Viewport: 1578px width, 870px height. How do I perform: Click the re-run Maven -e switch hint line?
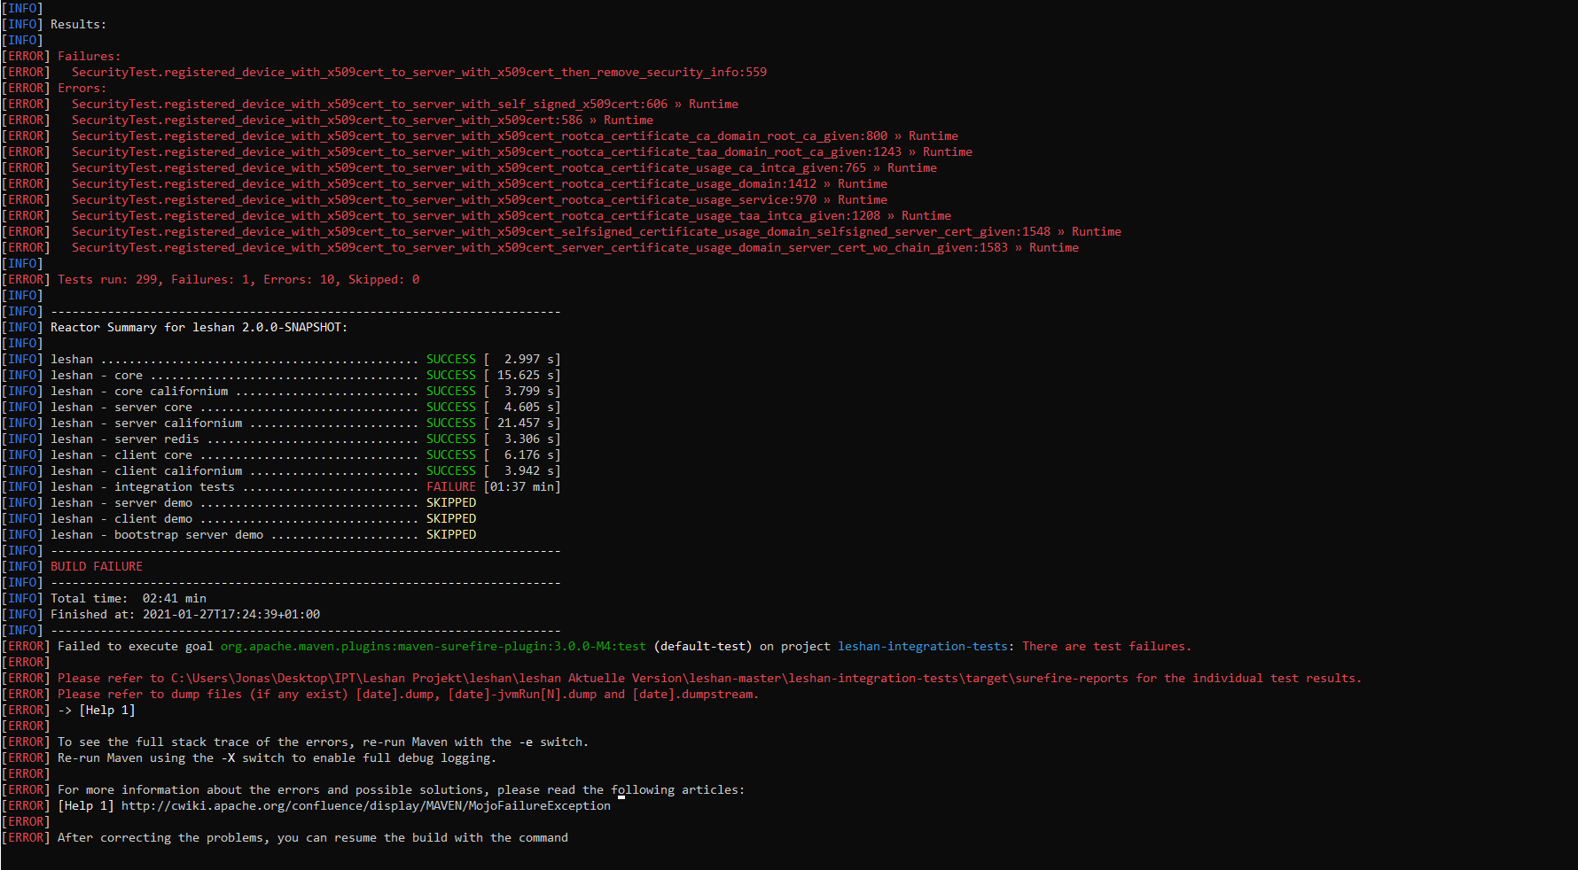[x=324, y=742]
